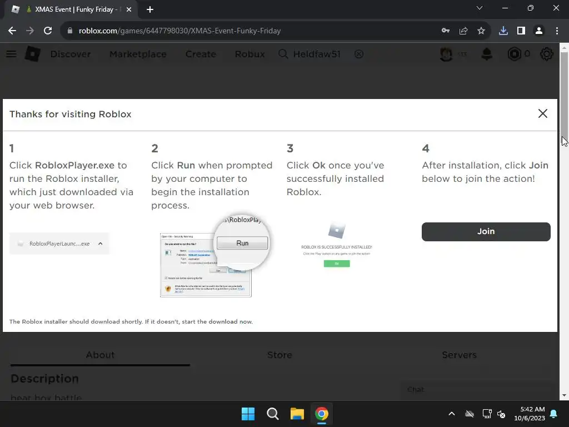
Task: Click the OneDrive cloud tray icon
Action: (x=470, y=414)
